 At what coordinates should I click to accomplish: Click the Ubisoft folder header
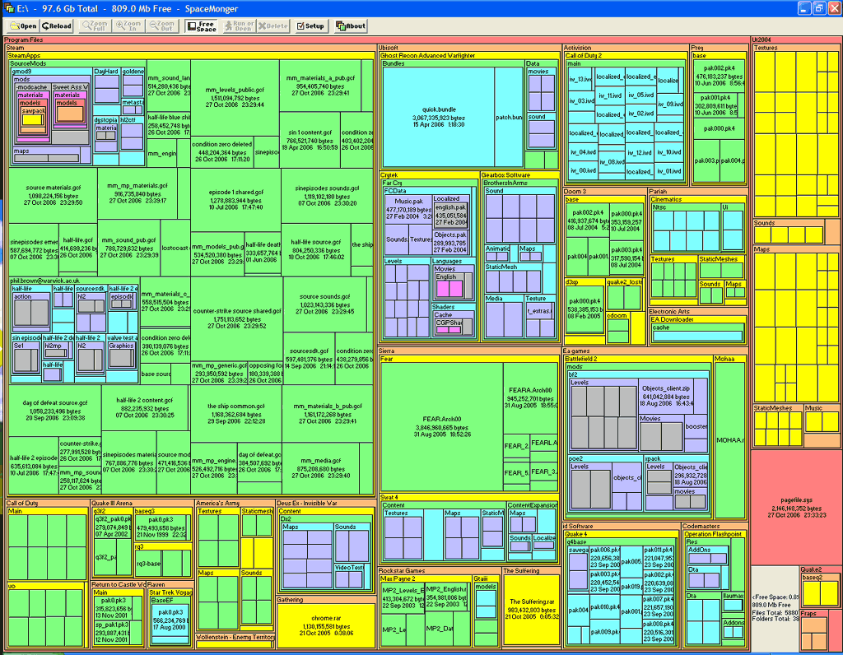[389, 48]
